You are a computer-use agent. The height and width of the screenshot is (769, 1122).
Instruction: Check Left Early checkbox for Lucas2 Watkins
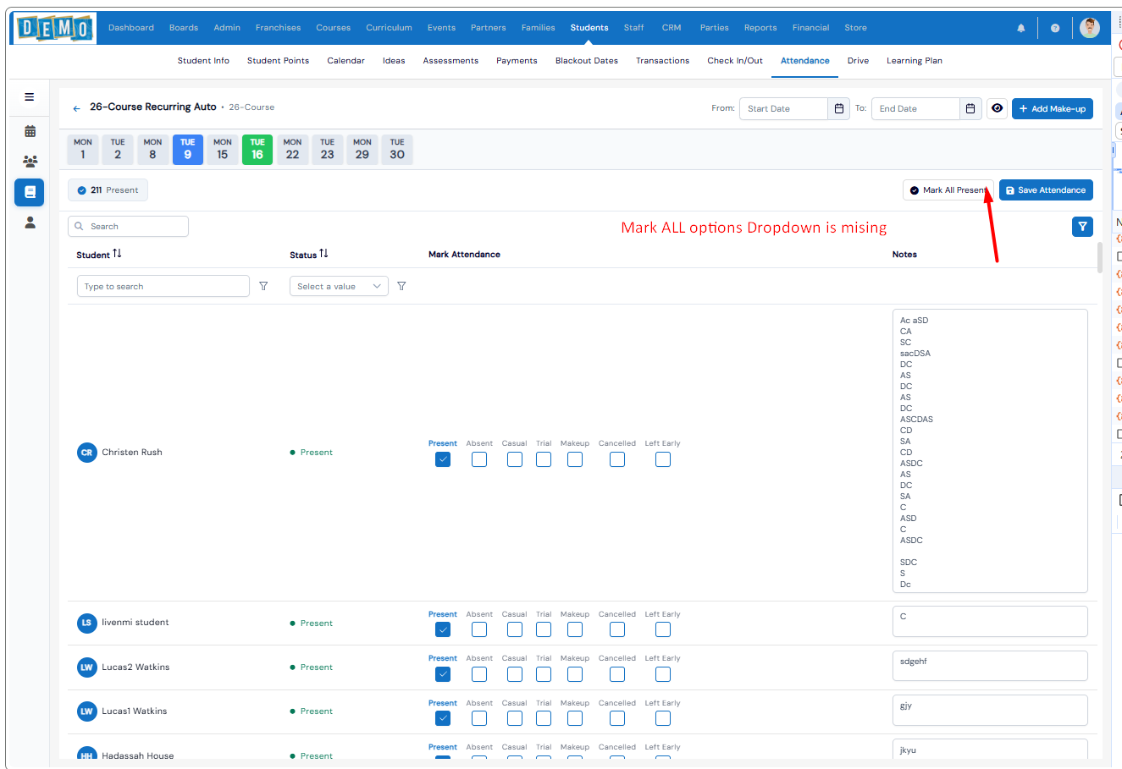click(662, 674)
